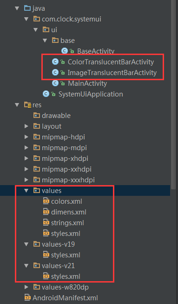Image resolution: width=178 pixels, height=304 pixels.
Task: Click the mipmap-xxhdpi folder icon
Action: click(x=37, y=169)
